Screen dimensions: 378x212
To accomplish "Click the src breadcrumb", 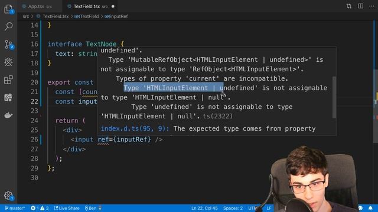I will point(25,16).
